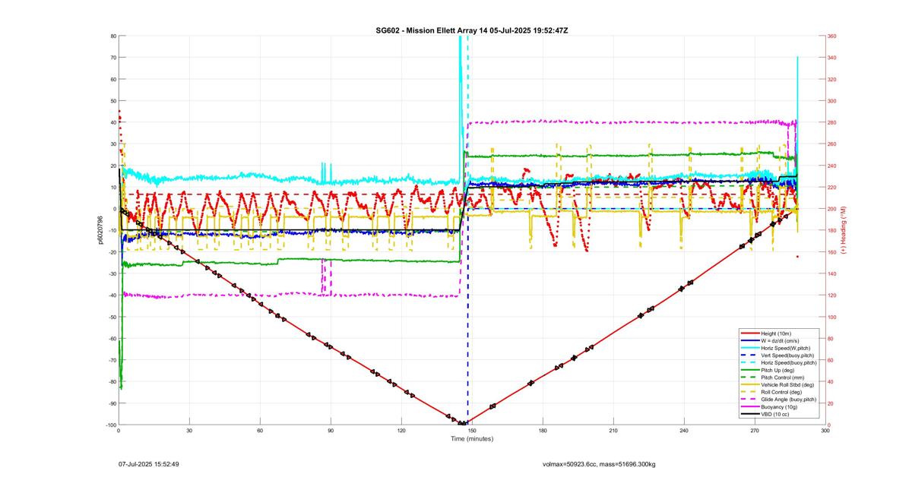Click the '(+) Heading (°M)' right axis label
The image size is (912, 477).
click(844, 230)
